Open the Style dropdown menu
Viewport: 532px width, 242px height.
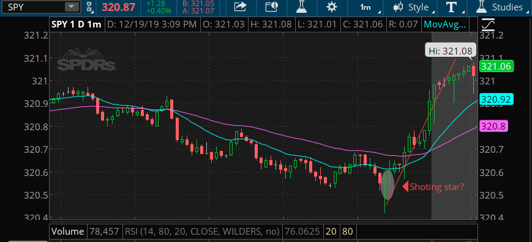coord(414,7)
